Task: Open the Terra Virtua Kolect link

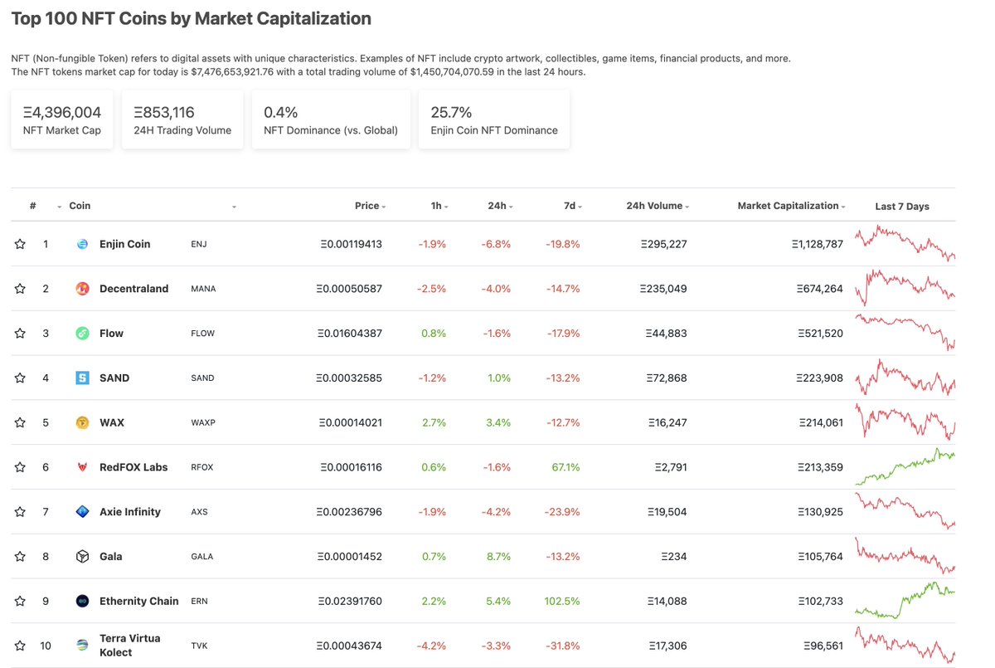Action: (x=130, y=646)
